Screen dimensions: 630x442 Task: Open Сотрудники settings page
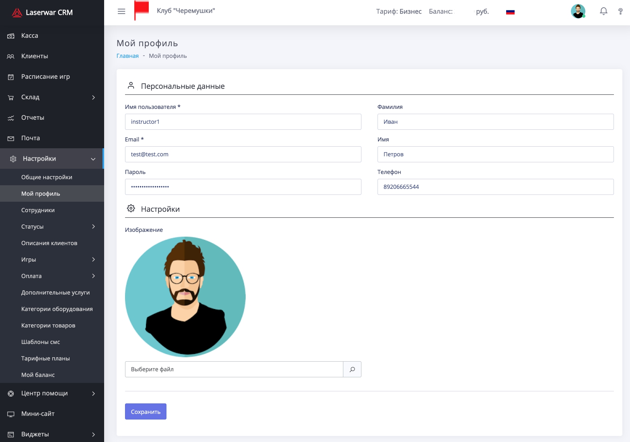point(38,210)
